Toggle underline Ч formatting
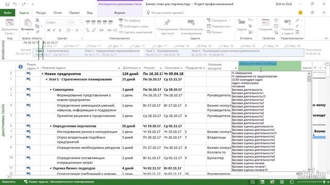 (x=60, y=30)
